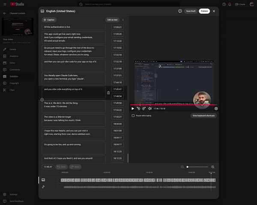Click View keyboard shortcuts
This screenshot has width=257, height=205.
(203, 116)
